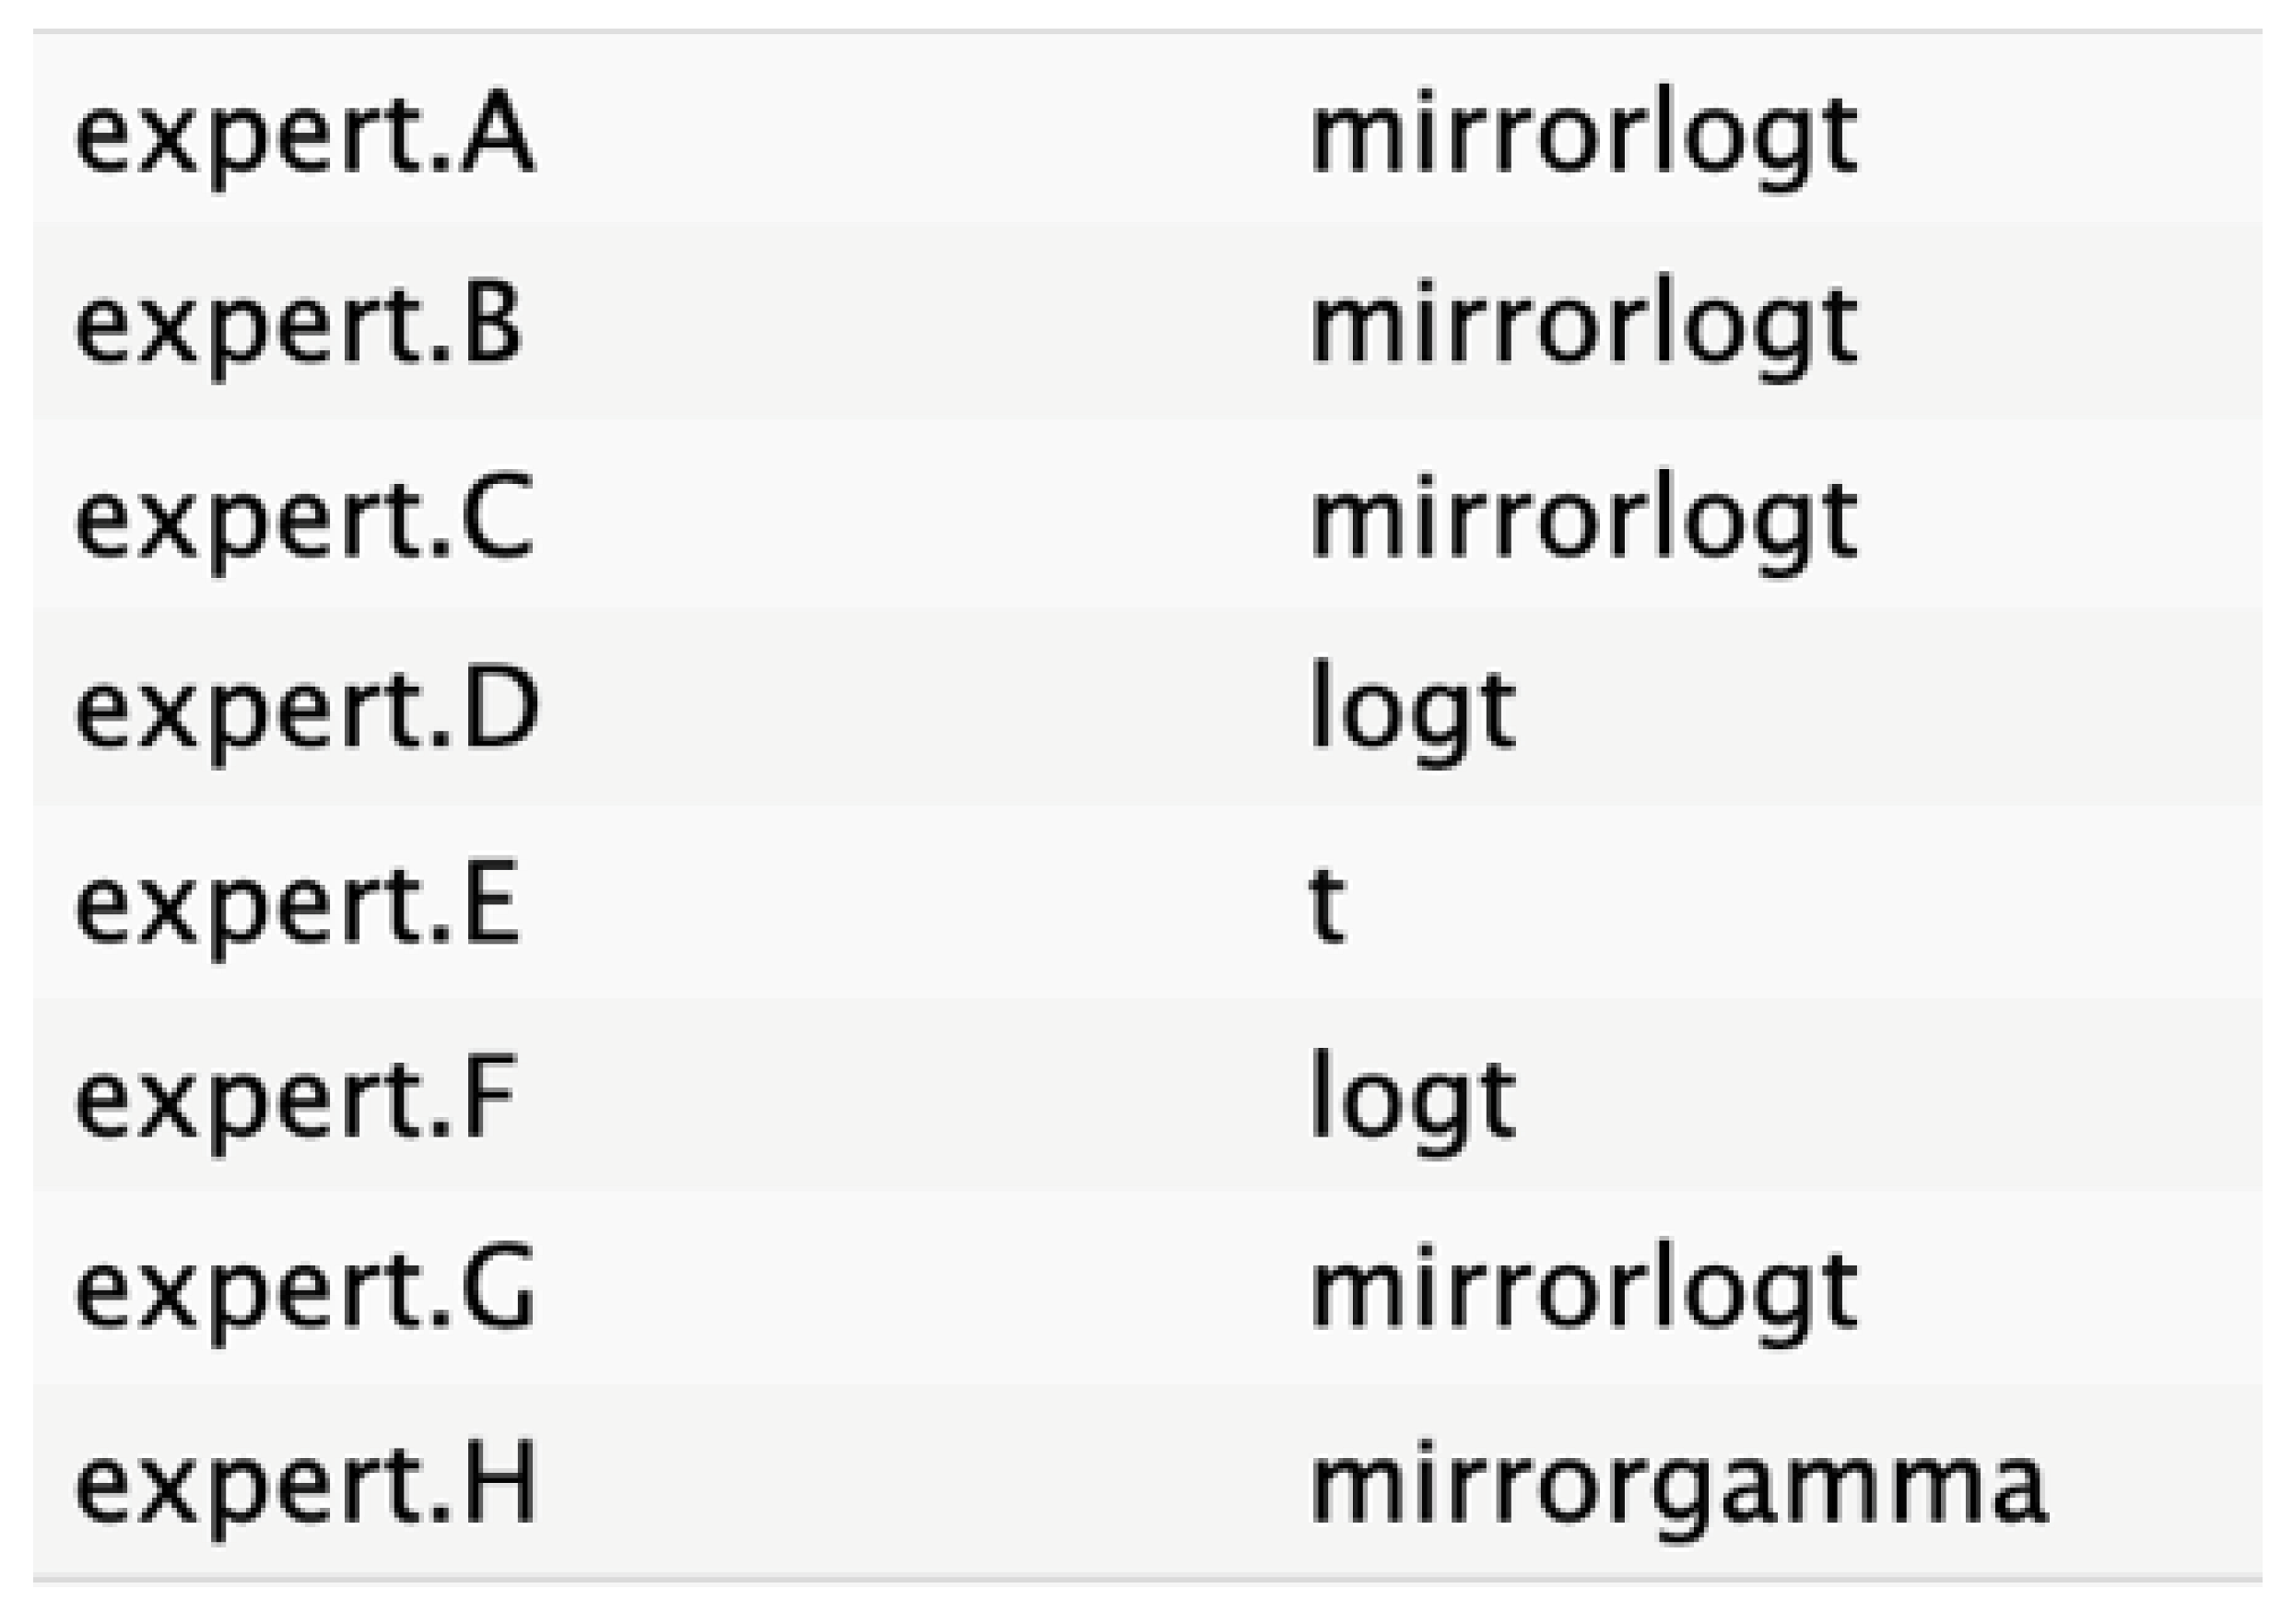Image resolution: width=2293 pixels, height=1612 pixels.
Task: Click the t distribution value for expert.E
Action: point(1327,905)
